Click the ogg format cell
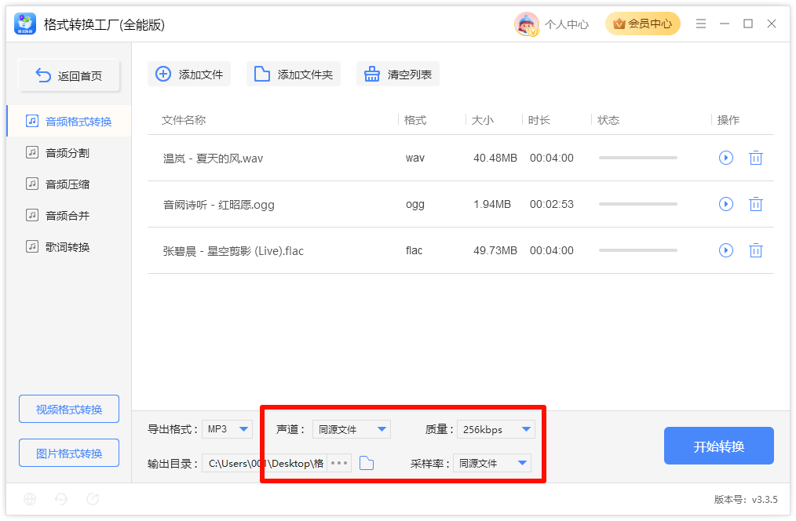The image size is (796, 521). 414,205
